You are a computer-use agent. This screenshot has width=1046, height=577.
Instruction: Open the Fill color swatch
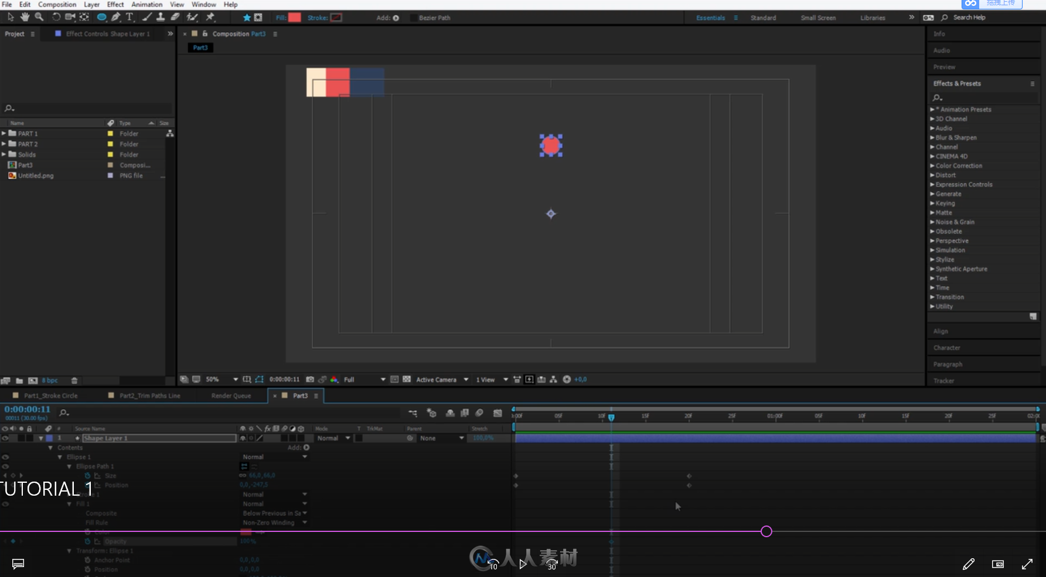(295, 18)
